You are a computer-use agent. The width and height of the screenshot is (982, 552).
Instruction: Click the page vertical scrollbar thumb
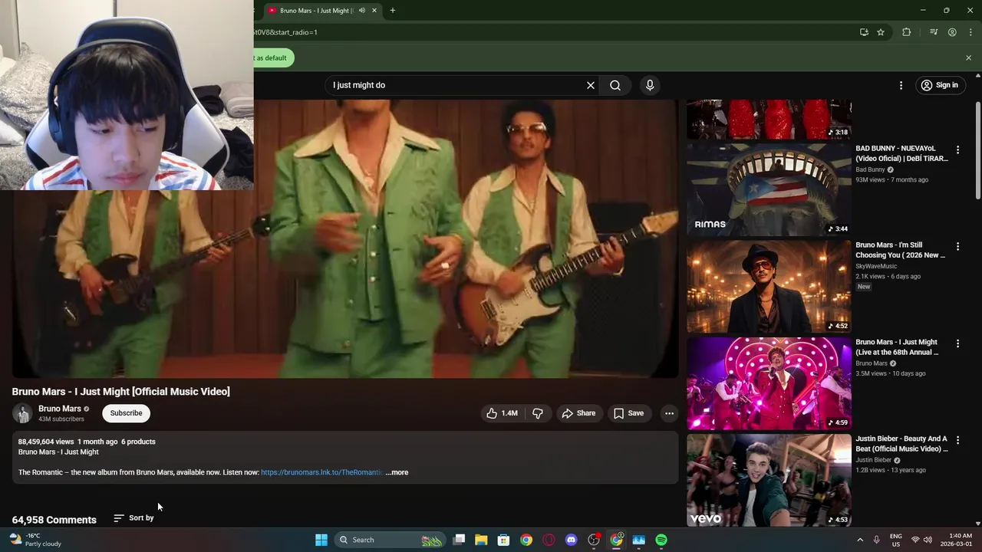click(977, 149)
